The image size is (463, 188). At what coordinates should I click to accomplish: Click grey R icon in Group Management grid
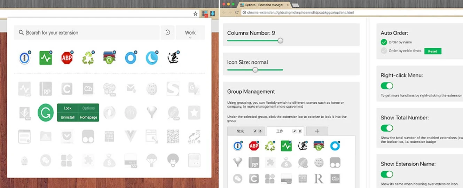pos(319,179)
